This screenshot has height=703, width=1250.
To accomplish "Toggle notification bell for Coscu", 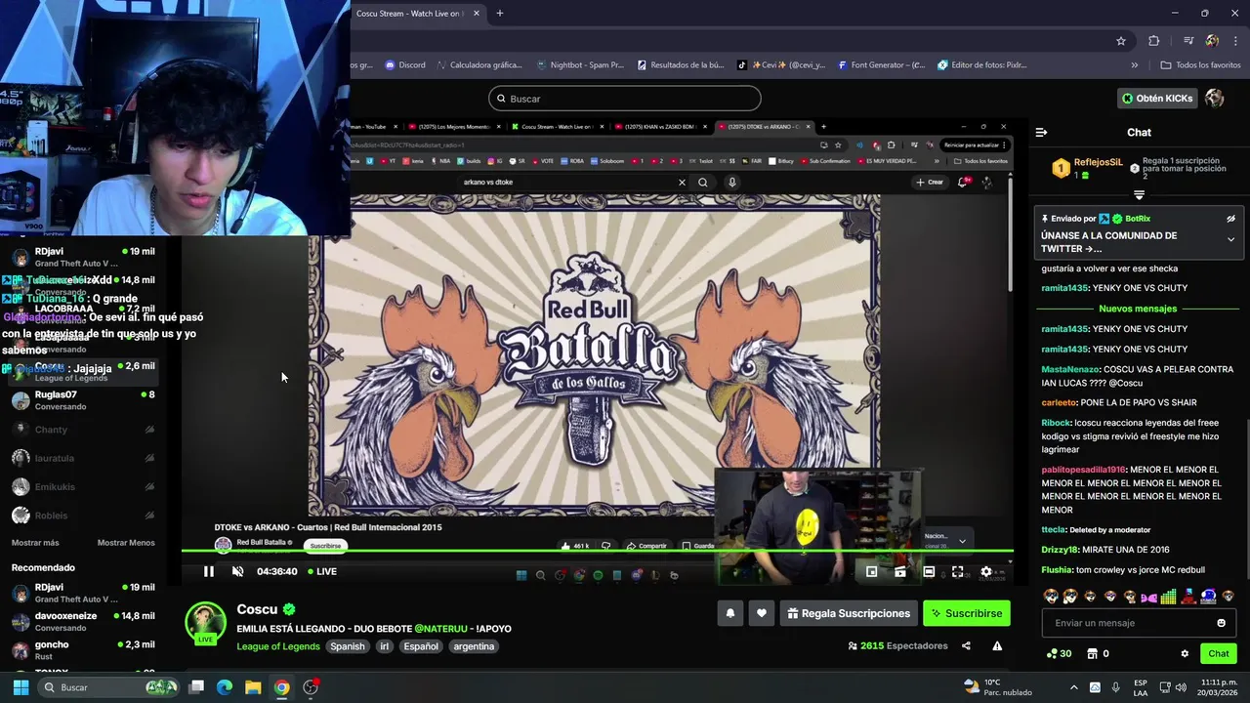I will click(x=729, y=613).
